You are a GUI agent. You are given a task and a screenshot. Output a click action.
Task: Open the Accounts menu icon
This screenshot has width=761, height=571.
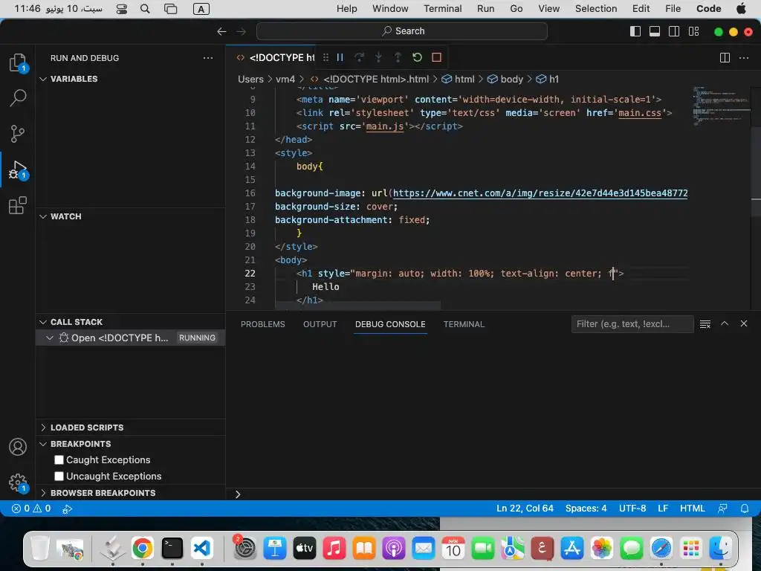coord(18,447)
